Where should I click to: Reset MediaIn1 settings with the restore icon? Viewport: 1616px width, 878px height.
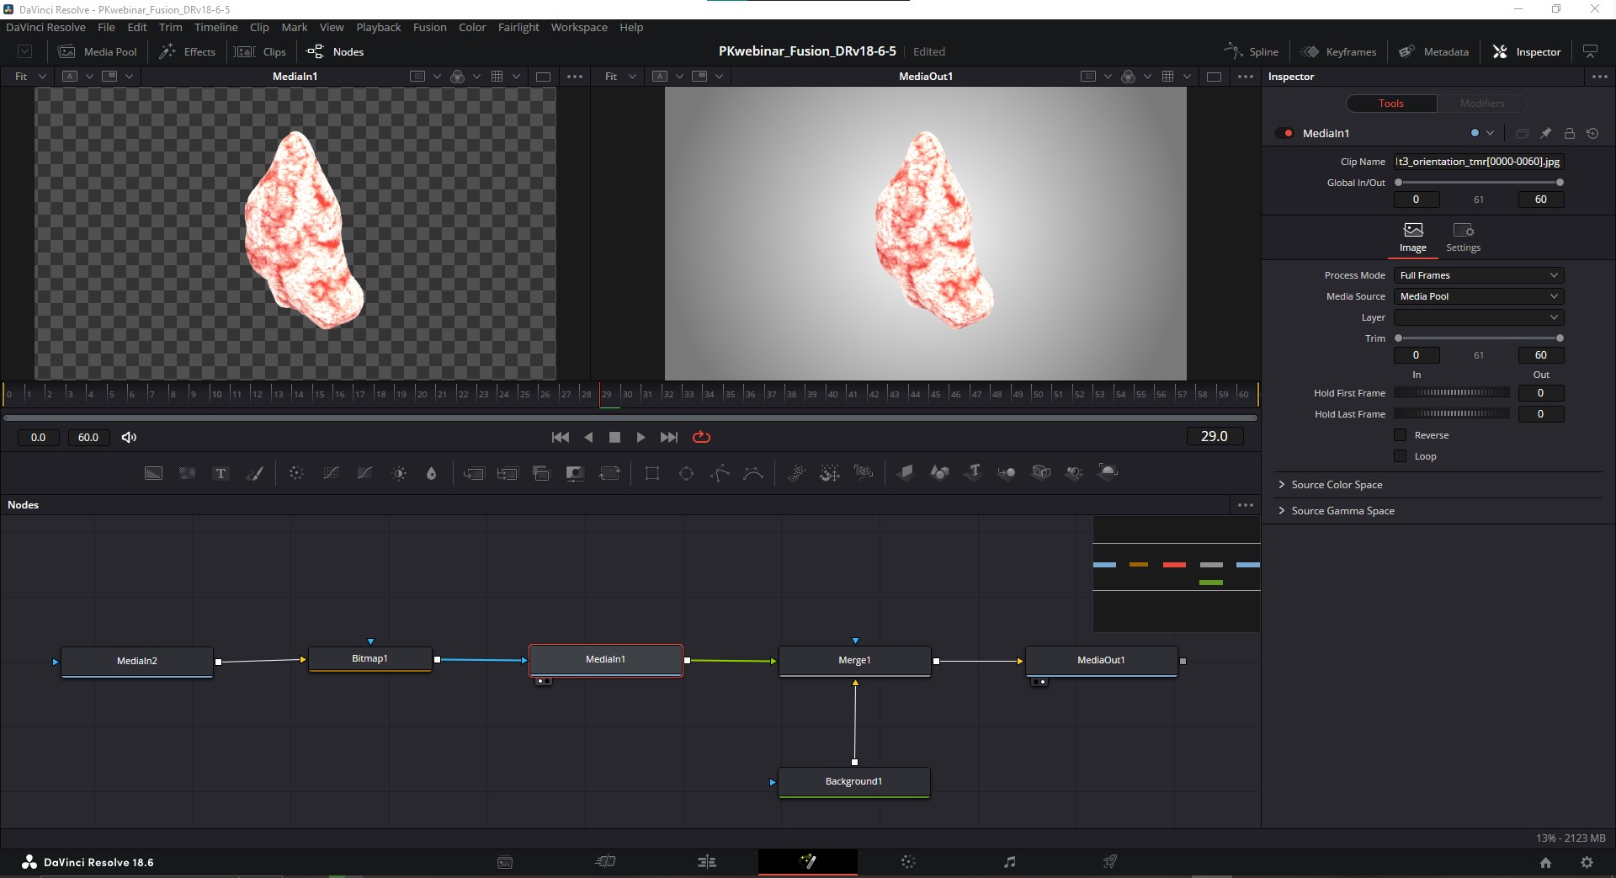1592,133
